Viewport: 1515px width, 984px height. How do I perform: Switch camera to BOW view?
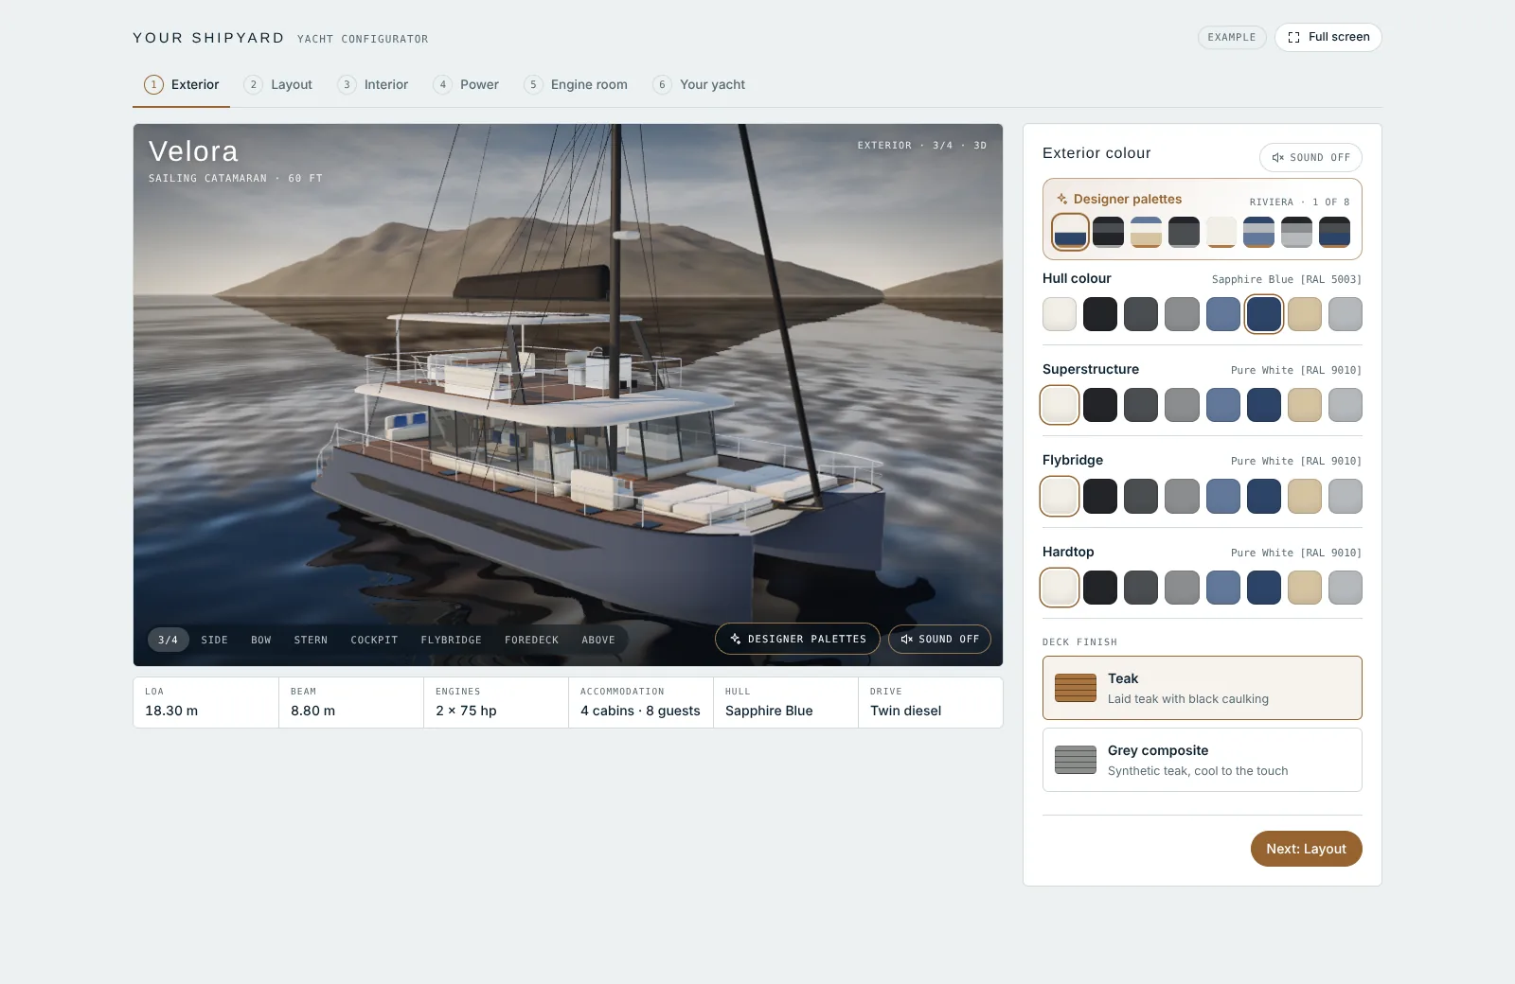pyautogui.click(x=261, y=640)
